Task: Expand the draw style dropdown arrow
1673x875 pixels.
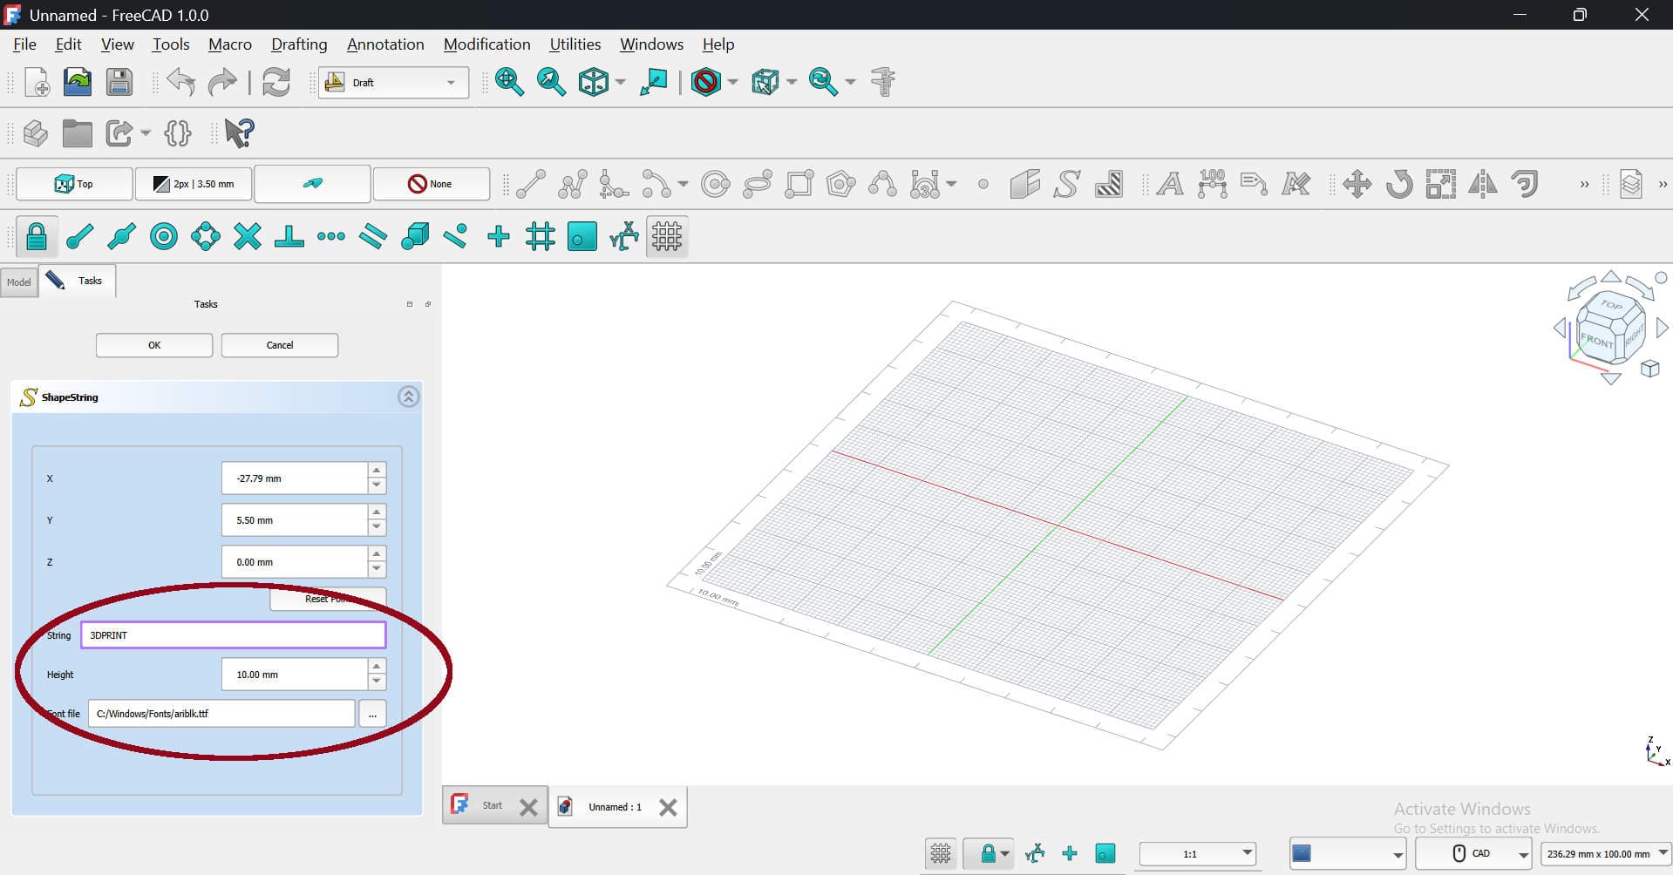Action: [x=732, y=82]
